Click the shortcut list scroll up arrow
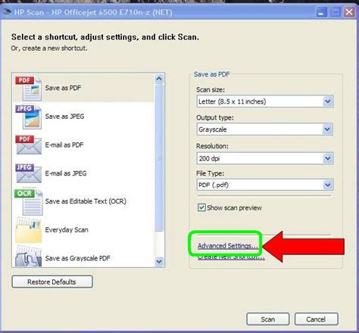 click(x=159, y=79)
